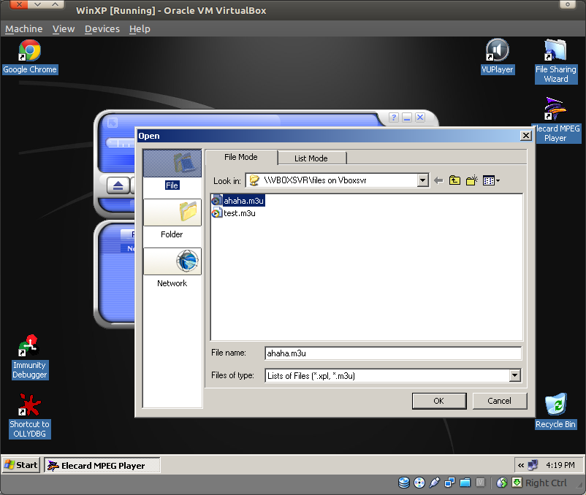This screenshot has width=586, height=495.
Task: Switch to the List Mode tab
Action: point(312,158)
